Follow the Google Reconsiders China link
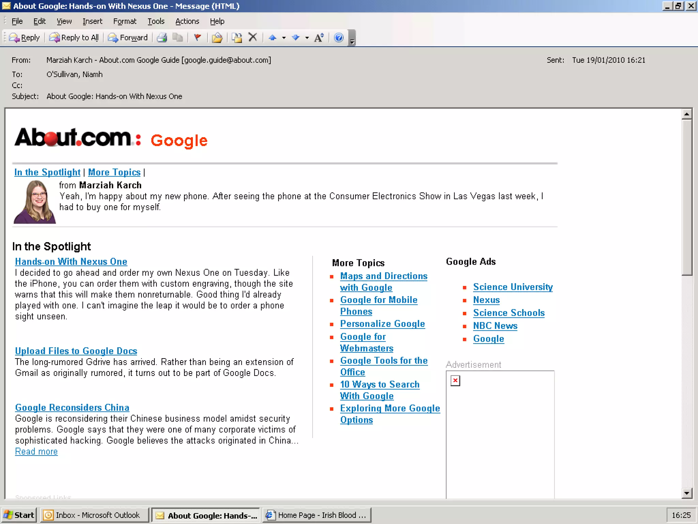Screen dimensions: 698x524 72,408
